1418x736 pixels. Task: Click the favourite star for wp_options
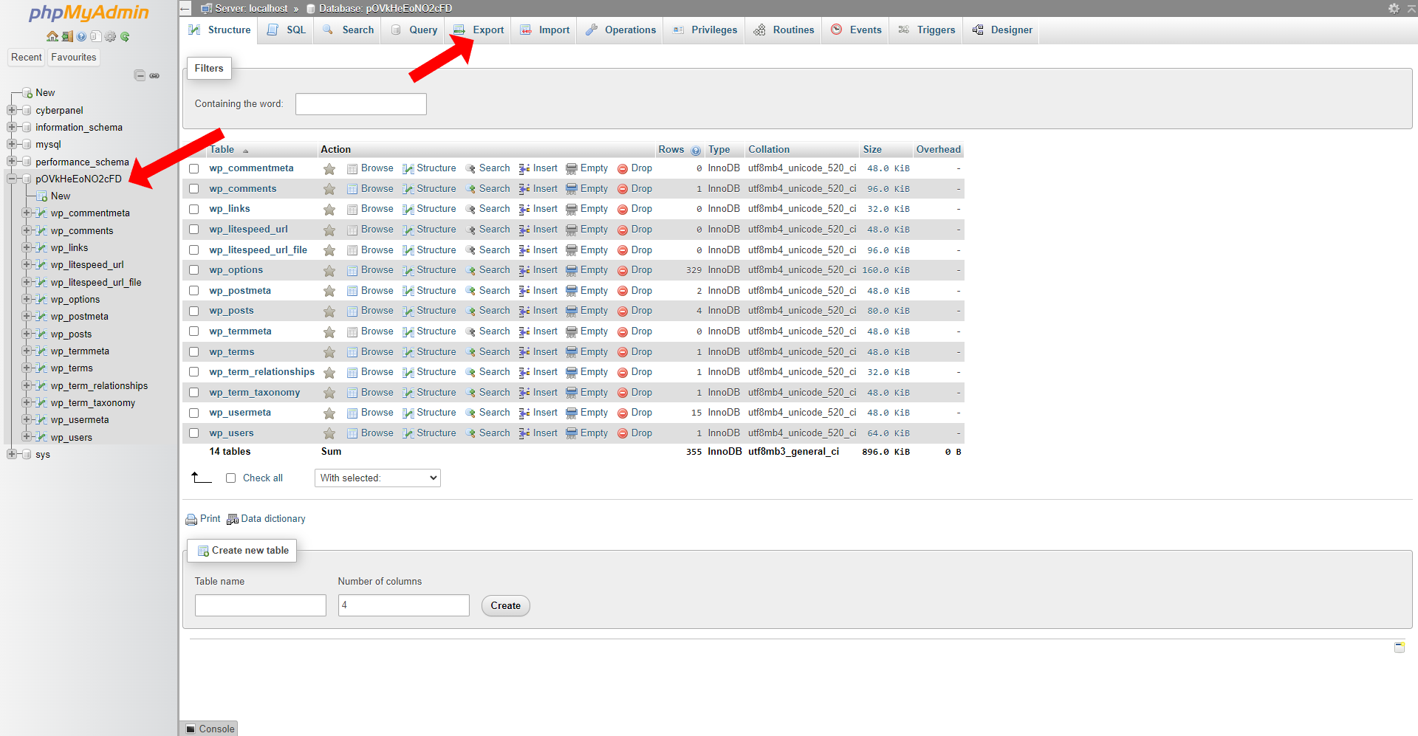tap(329, 271)
